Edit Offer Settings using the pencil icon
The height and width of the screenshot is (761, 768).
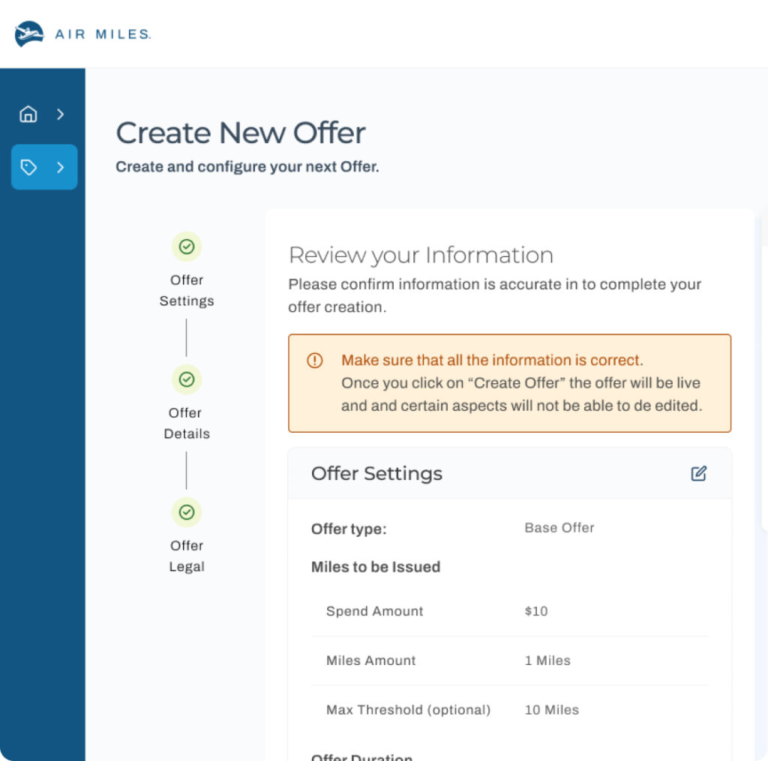pyautogui.click(x=698, y=473)
